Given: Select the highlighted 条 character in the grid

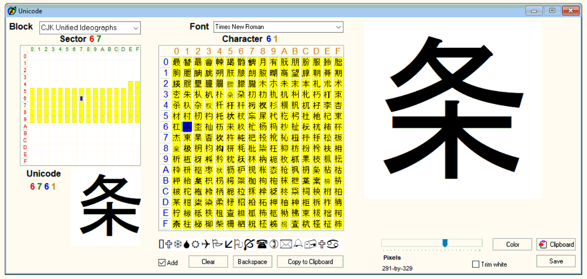Looking at the screenshot, I should pyautogui.click(x=187, y=127).
